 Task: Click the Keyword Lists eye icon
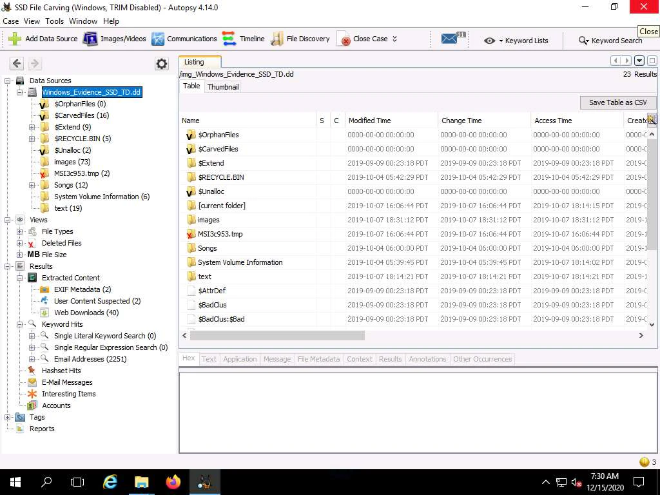click(489, 41)
